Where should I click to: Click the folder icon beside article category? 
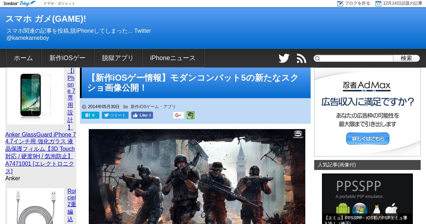coord(125,107)
